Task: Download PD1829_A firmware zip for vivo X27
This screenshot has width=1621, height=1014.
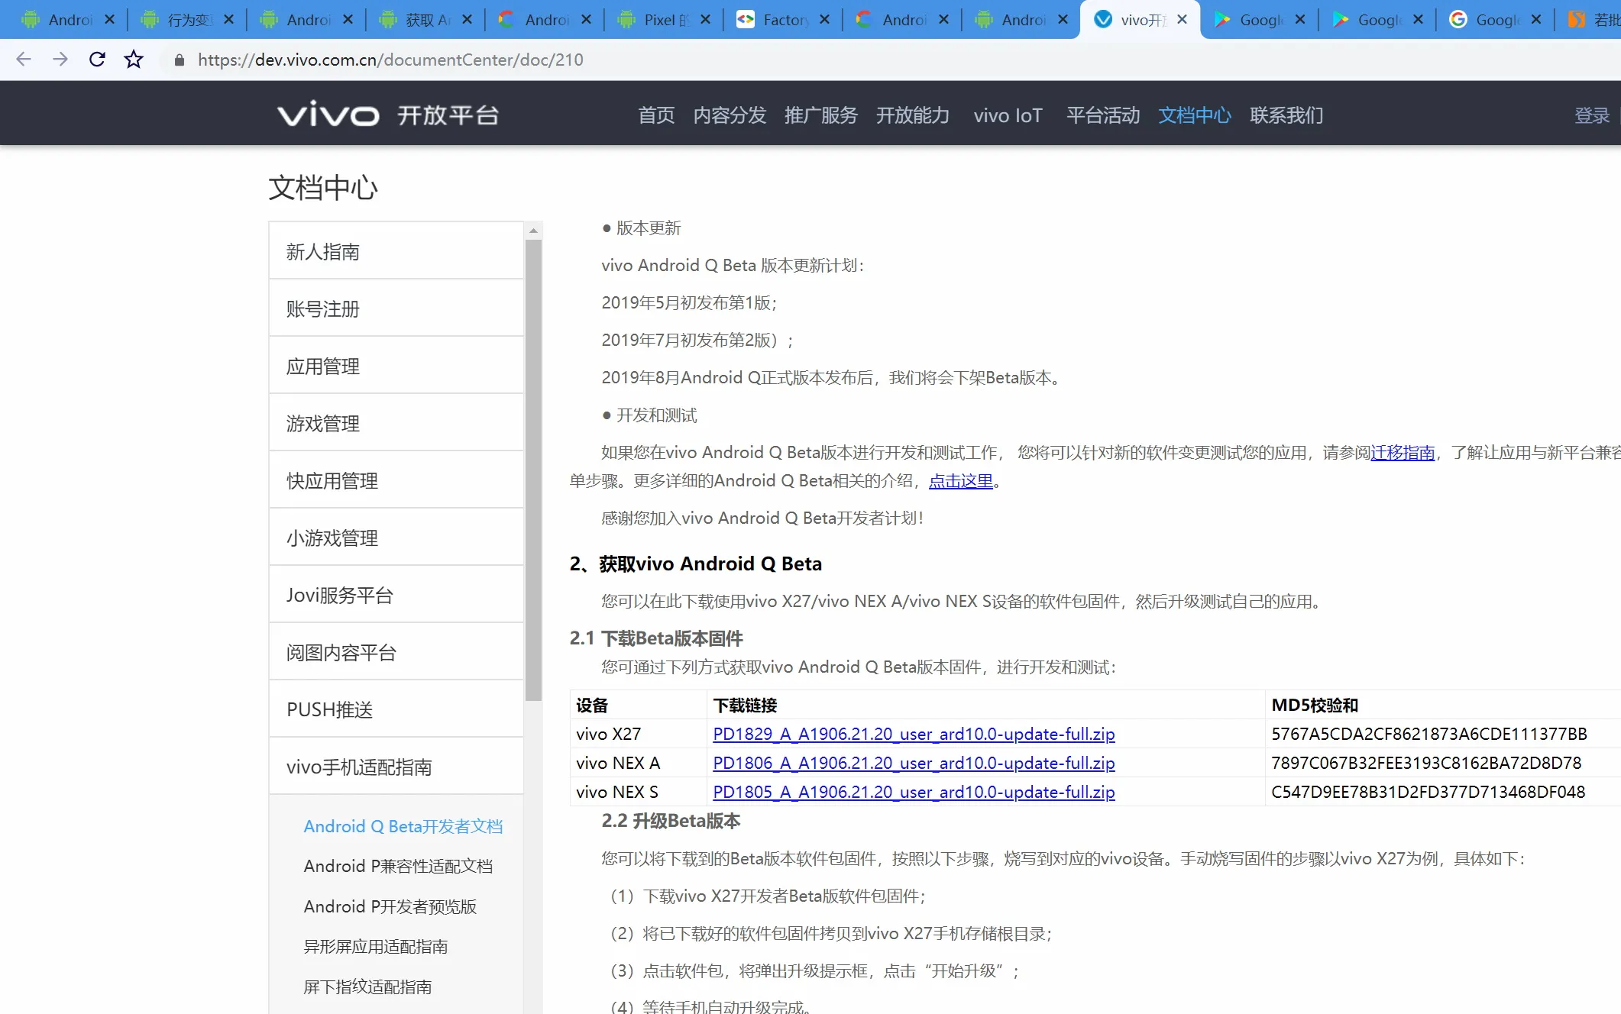Action: 914,734
